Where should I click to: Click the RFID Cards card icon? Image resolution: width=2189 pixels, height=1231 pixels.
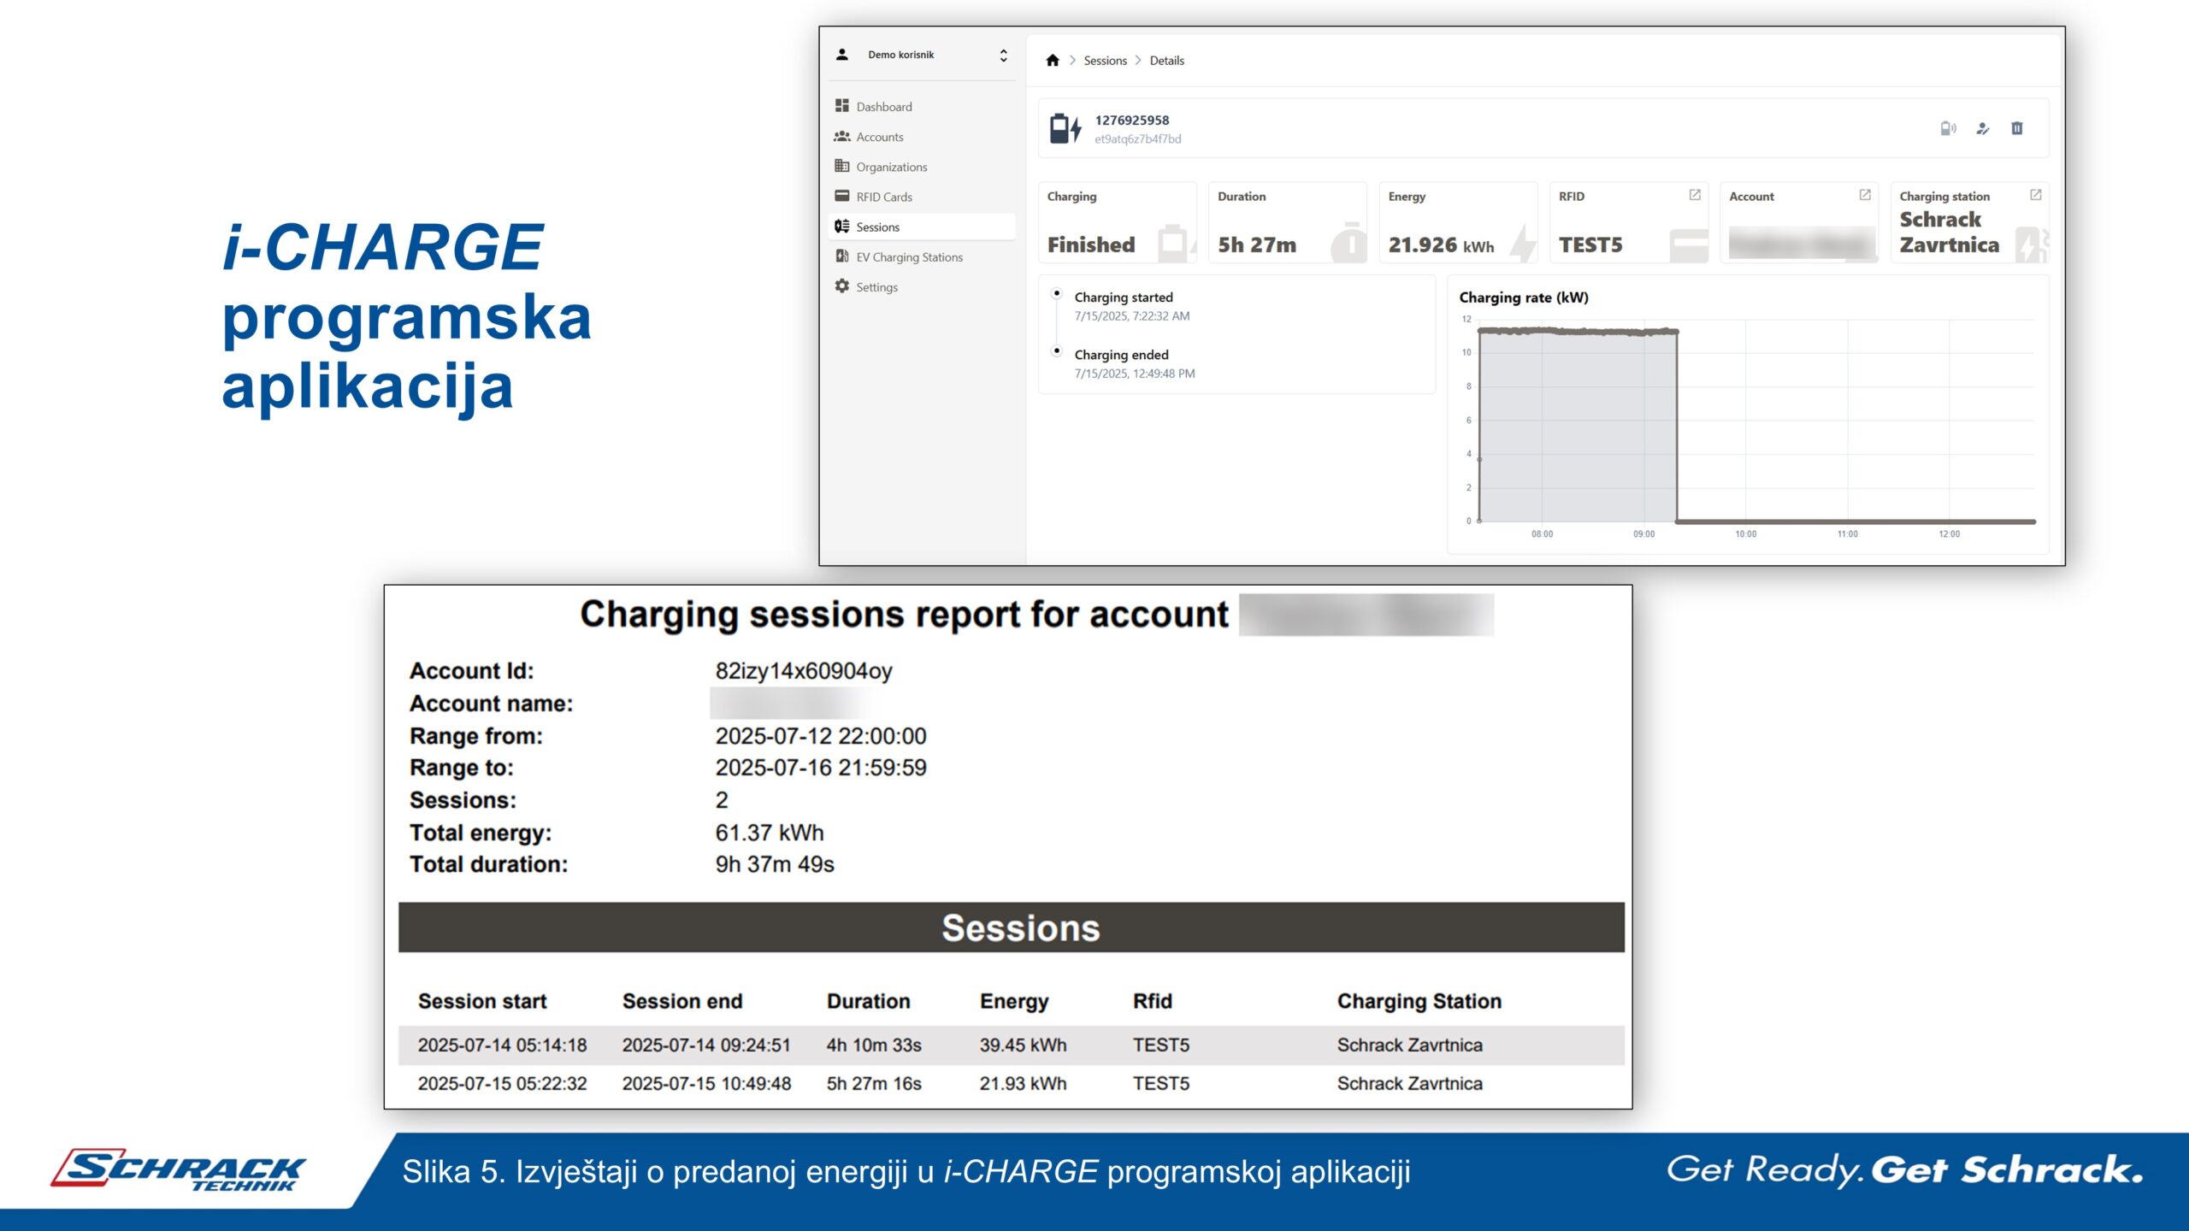(841, 196)
